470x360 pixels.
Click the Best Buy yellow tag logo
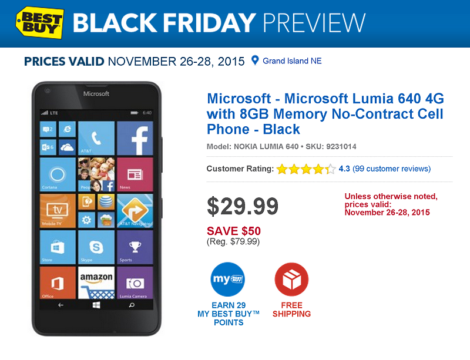(39, 23)
